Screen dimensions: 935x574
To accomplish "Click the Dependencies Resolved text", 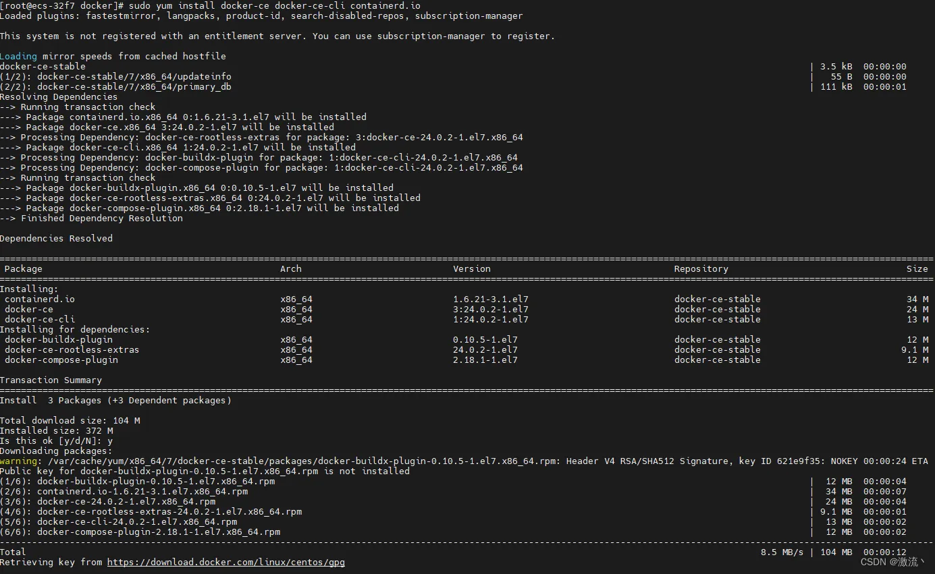I will [x=56, y=238].
